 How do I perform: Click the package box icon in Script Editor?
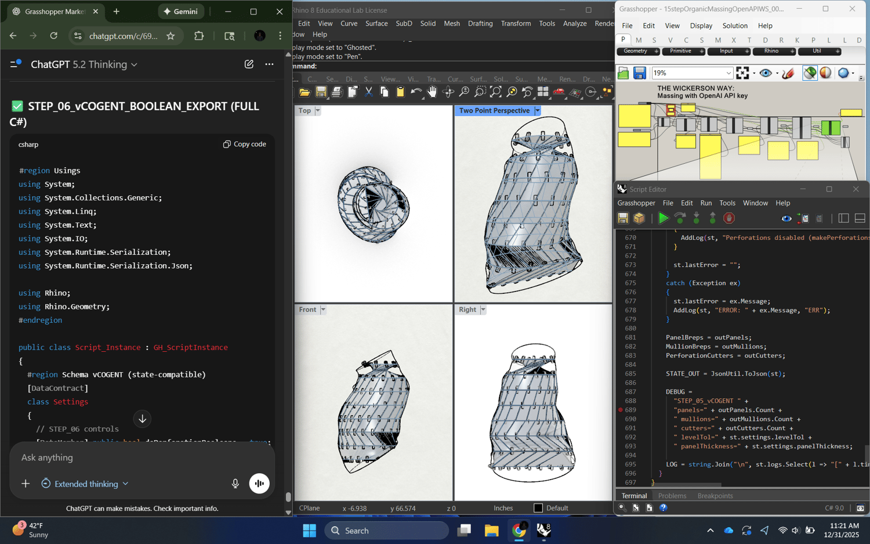click(x=639, y=218)
